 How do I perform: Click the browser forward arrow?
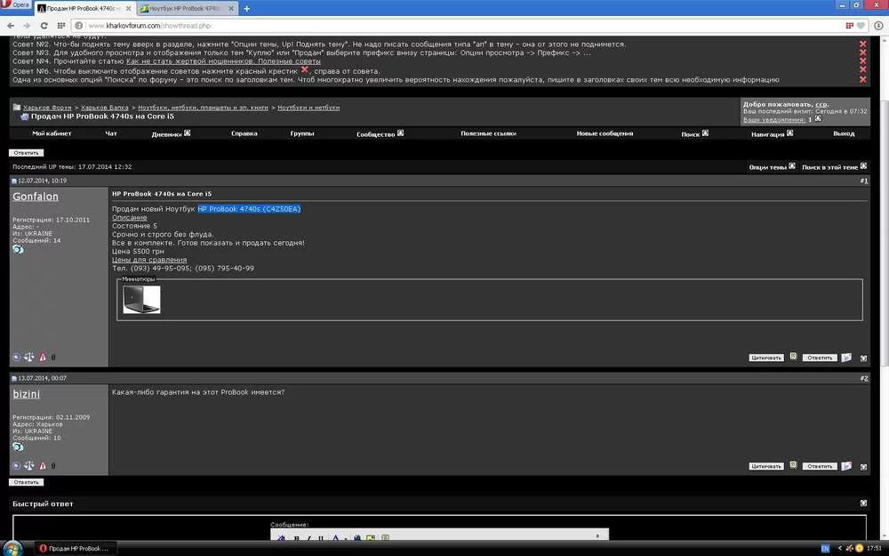(x=26, y=26)
